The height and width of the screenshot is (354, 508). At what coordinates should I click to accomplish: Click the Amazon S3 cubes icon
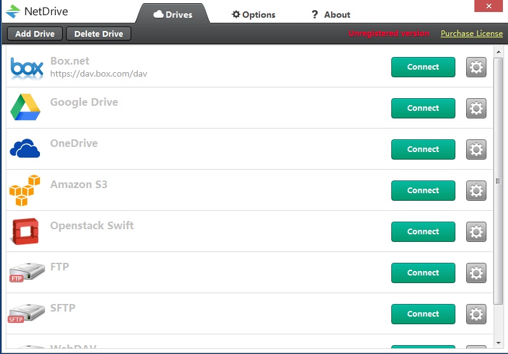[x=25, y=190]
